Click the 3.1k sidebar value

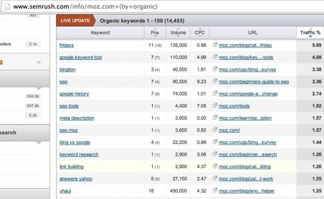33,44
